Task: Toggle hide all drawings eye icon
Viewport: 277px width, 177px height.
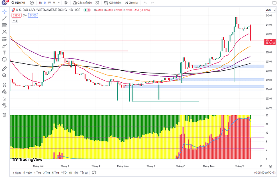Action: tap(4, 105)
